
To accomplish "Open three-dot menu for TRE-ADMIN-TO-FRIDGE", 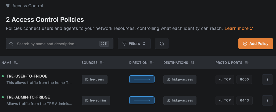I will [x=267, y=100].
